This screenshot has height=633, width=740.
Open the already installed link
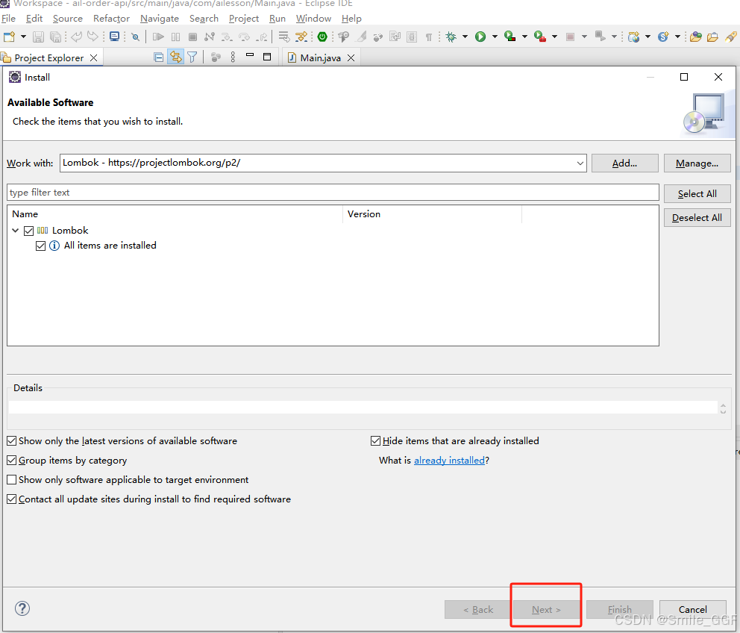click(449, 460)
